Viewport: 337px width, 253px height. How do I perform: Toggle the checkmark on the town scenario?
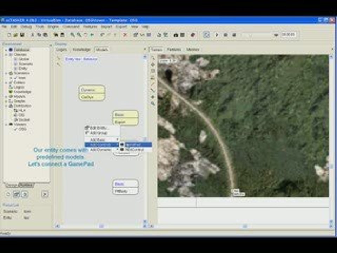pos(16,78)
